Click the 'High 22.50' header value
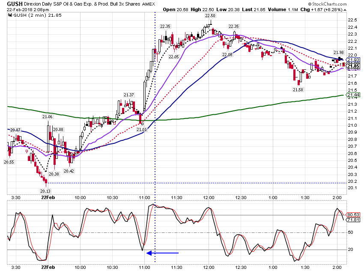364x271 pixels. [202, 9]
